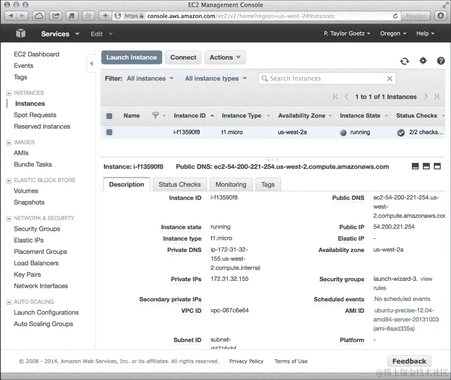Refresh the instances list icon
This screenshot has width=451, height=380.
click(x=405, y=61)
